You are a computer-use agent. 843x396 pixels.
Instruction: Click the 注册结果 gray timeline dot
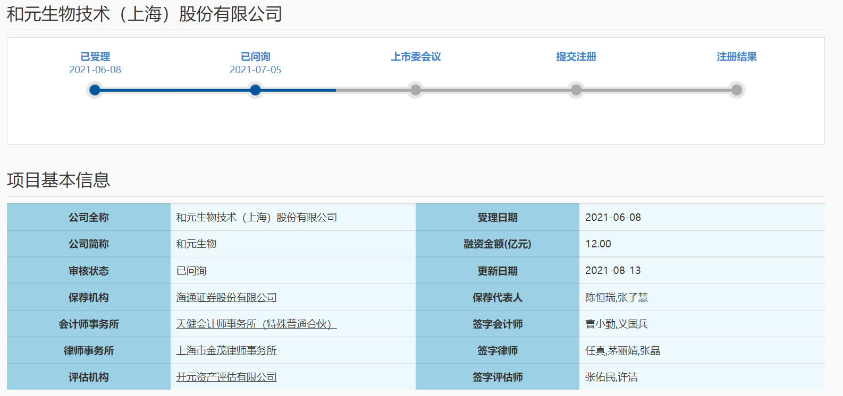tap(737, 90)
